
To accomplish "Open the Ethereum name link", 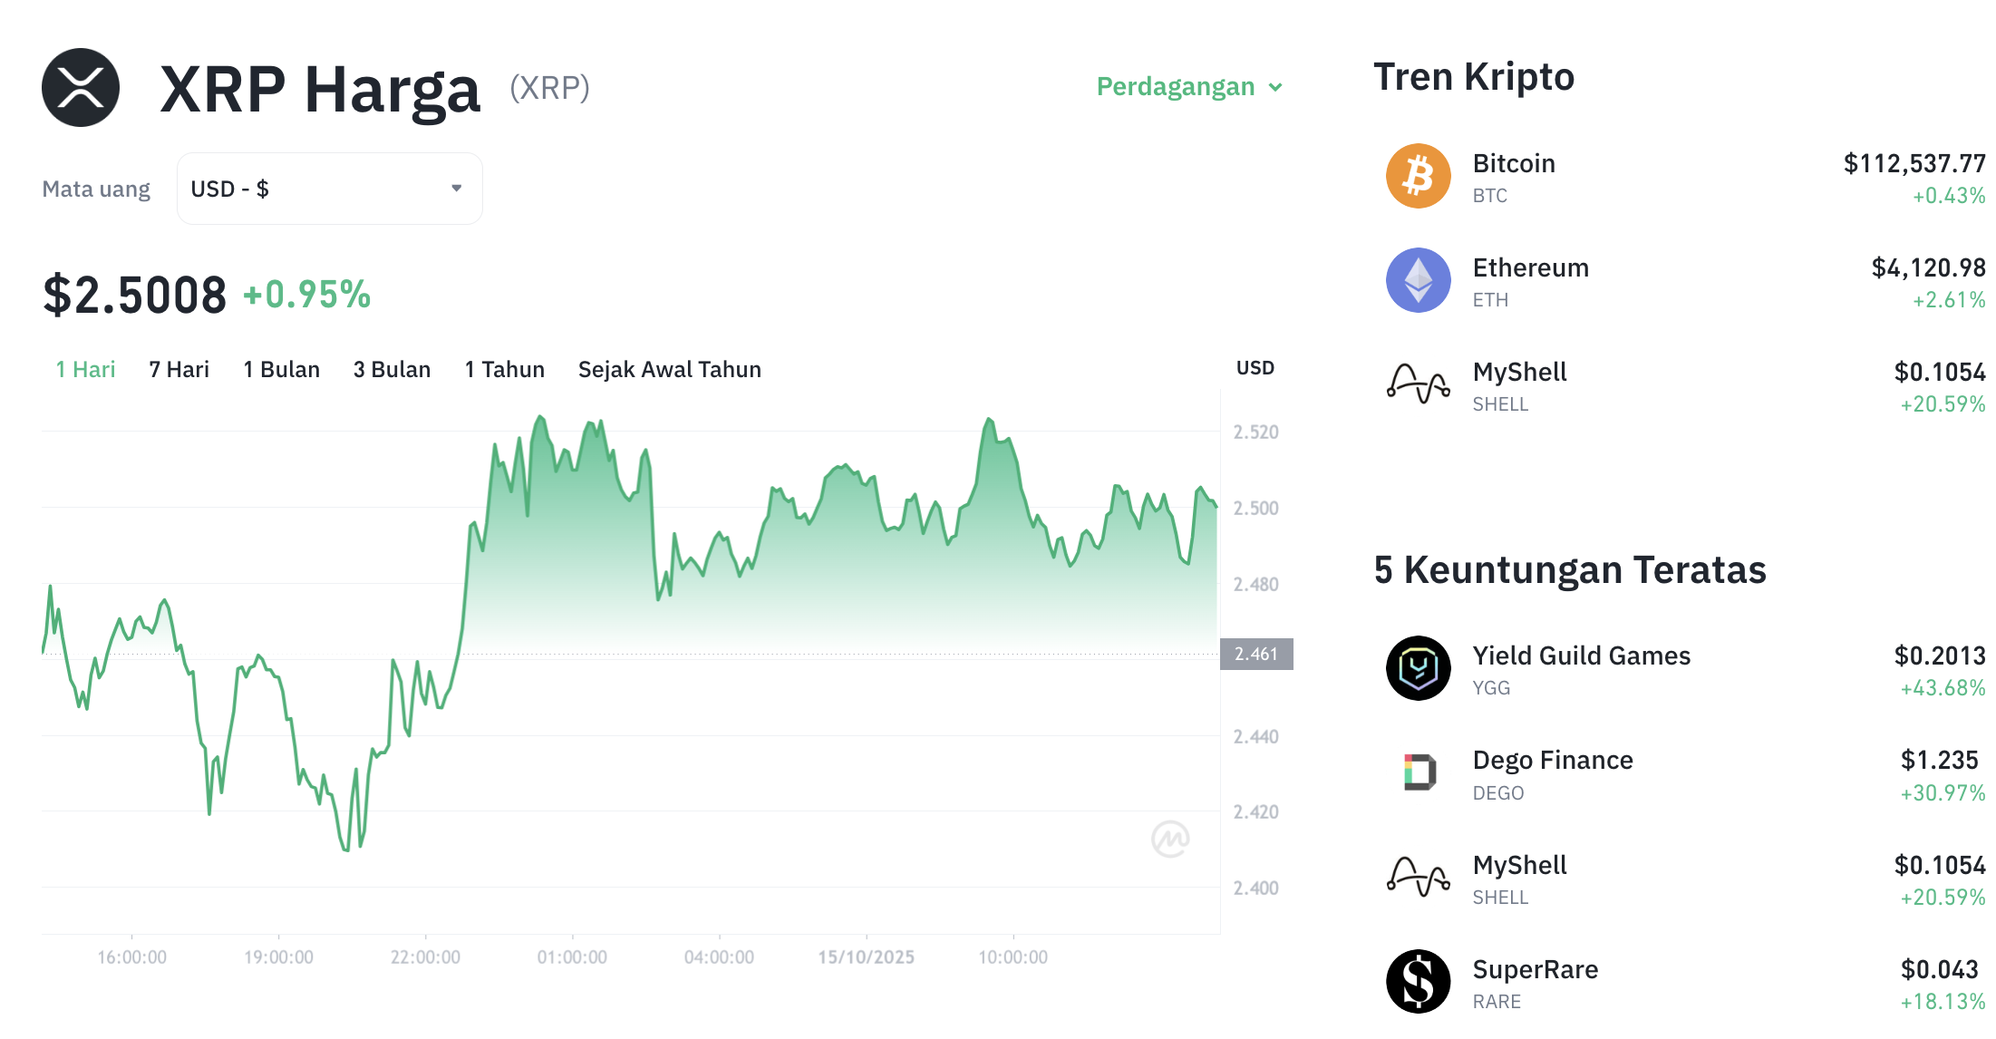I will point(1530,268).
